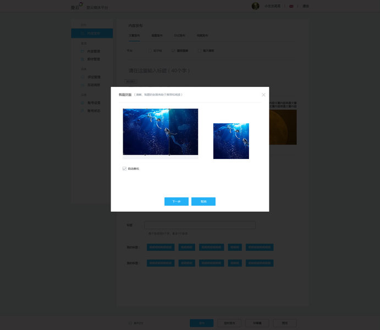Click the red flag language icon
The image size is (380, 330).
(291, 6)
